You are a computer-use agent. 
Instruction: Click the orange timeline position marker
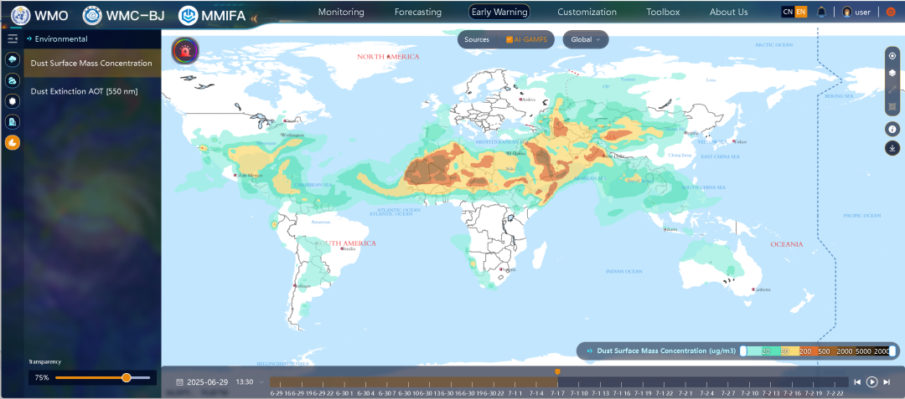pos(557,372)
